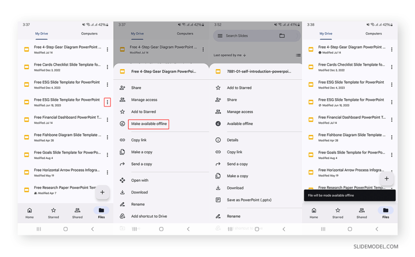
Task: Select Files in the 3:38 screen's bottom bar
Action: coord(385,213)
